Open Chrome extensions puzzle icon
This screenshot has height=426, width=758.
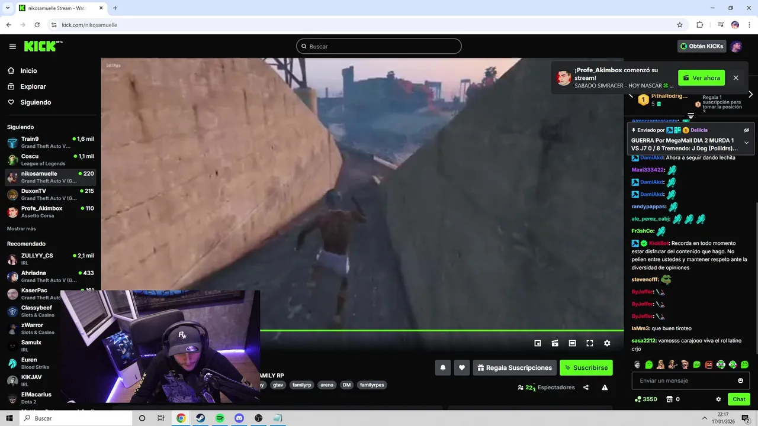[x=699, y=25]
